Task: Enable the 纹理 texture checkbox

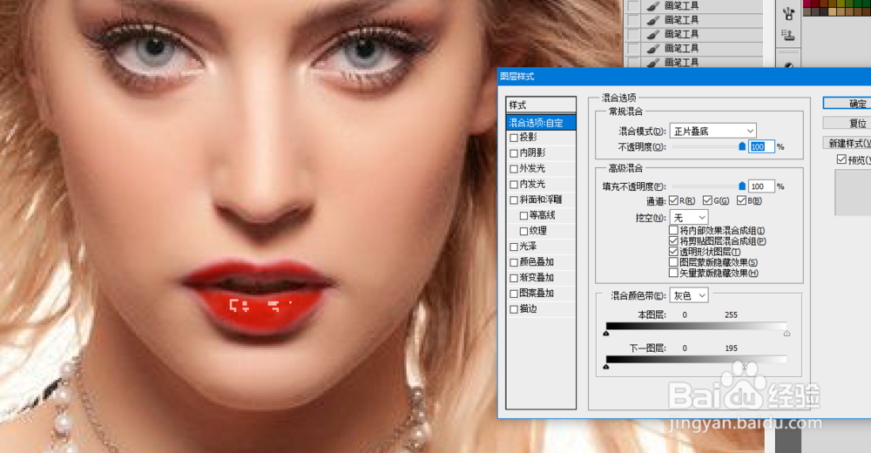Action: tap(523, 231)
